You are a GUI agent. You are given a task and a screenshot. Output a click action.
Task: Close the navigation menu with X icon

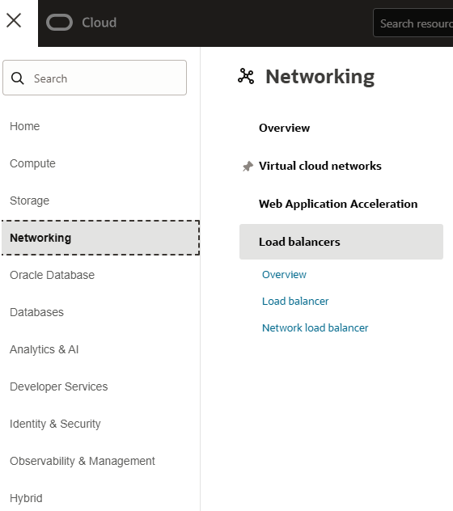[x=14, y=20]
